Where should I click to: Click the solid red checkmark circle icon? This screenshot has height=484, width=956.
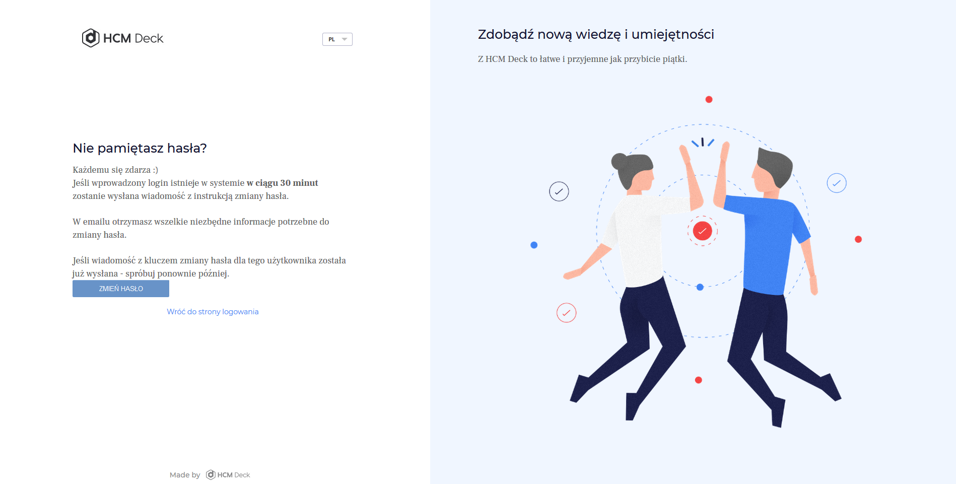click(702, 231)
